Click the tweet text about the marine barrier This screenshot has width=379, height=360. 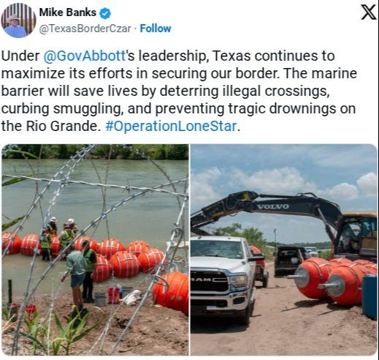[x=179, y=91]
